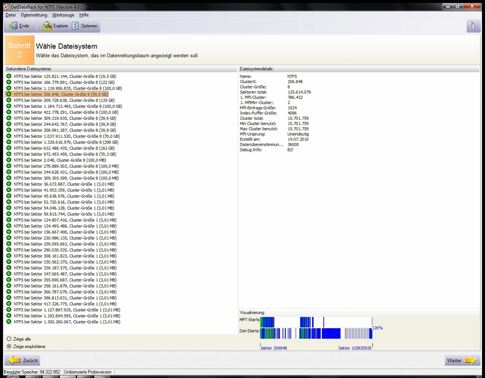Click "Unlizensierte Probeversion" in the status bar
The width and height of the screenshot is (485, 378).
tap(88, 372)
